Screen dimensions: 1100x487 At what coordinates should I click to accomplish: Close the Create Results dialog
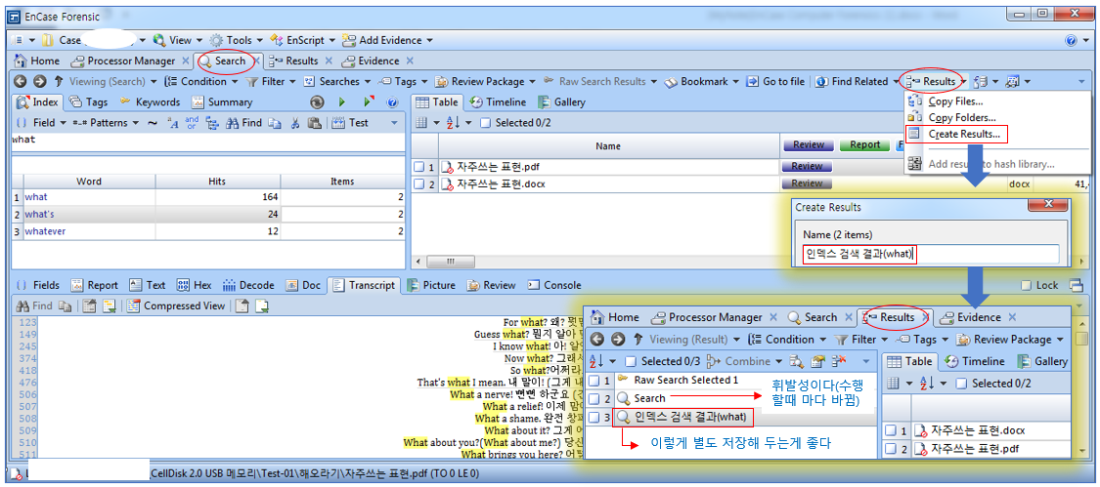1049,205
